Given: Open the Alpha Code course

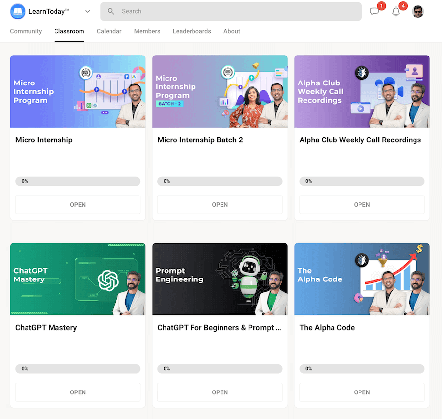Looking at the screenshot, I should point(361,392).
